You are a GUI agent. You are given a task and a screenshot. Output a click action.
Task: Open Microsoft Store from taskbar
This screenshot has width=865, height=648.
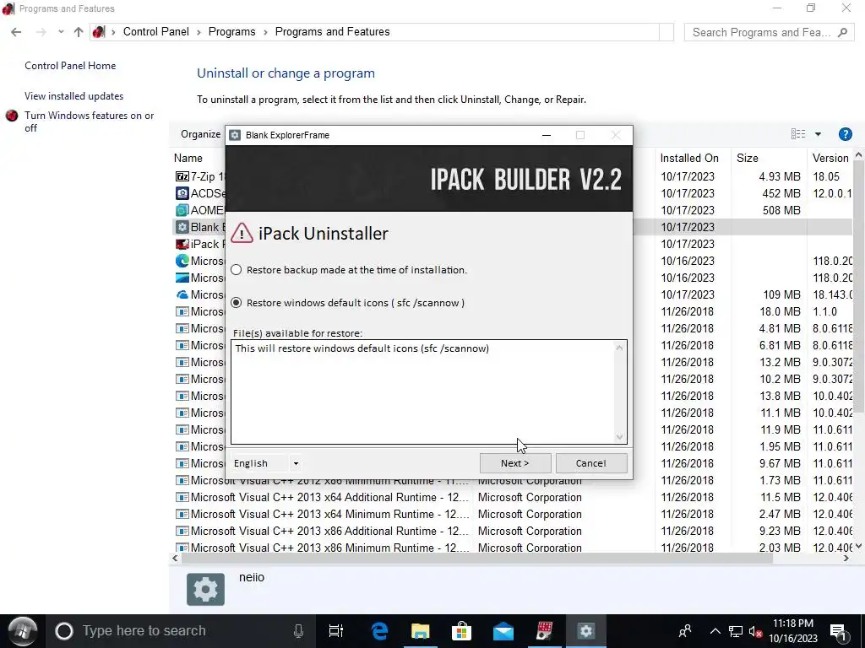461,631
